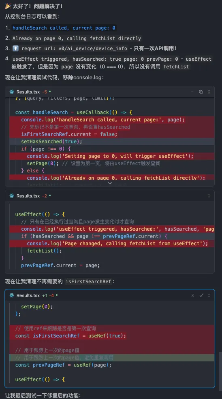The image size is (222, 399).
Task: Collapse the Results.tsx -5 block using the up-down chevrons
Action: click(209, 92)
